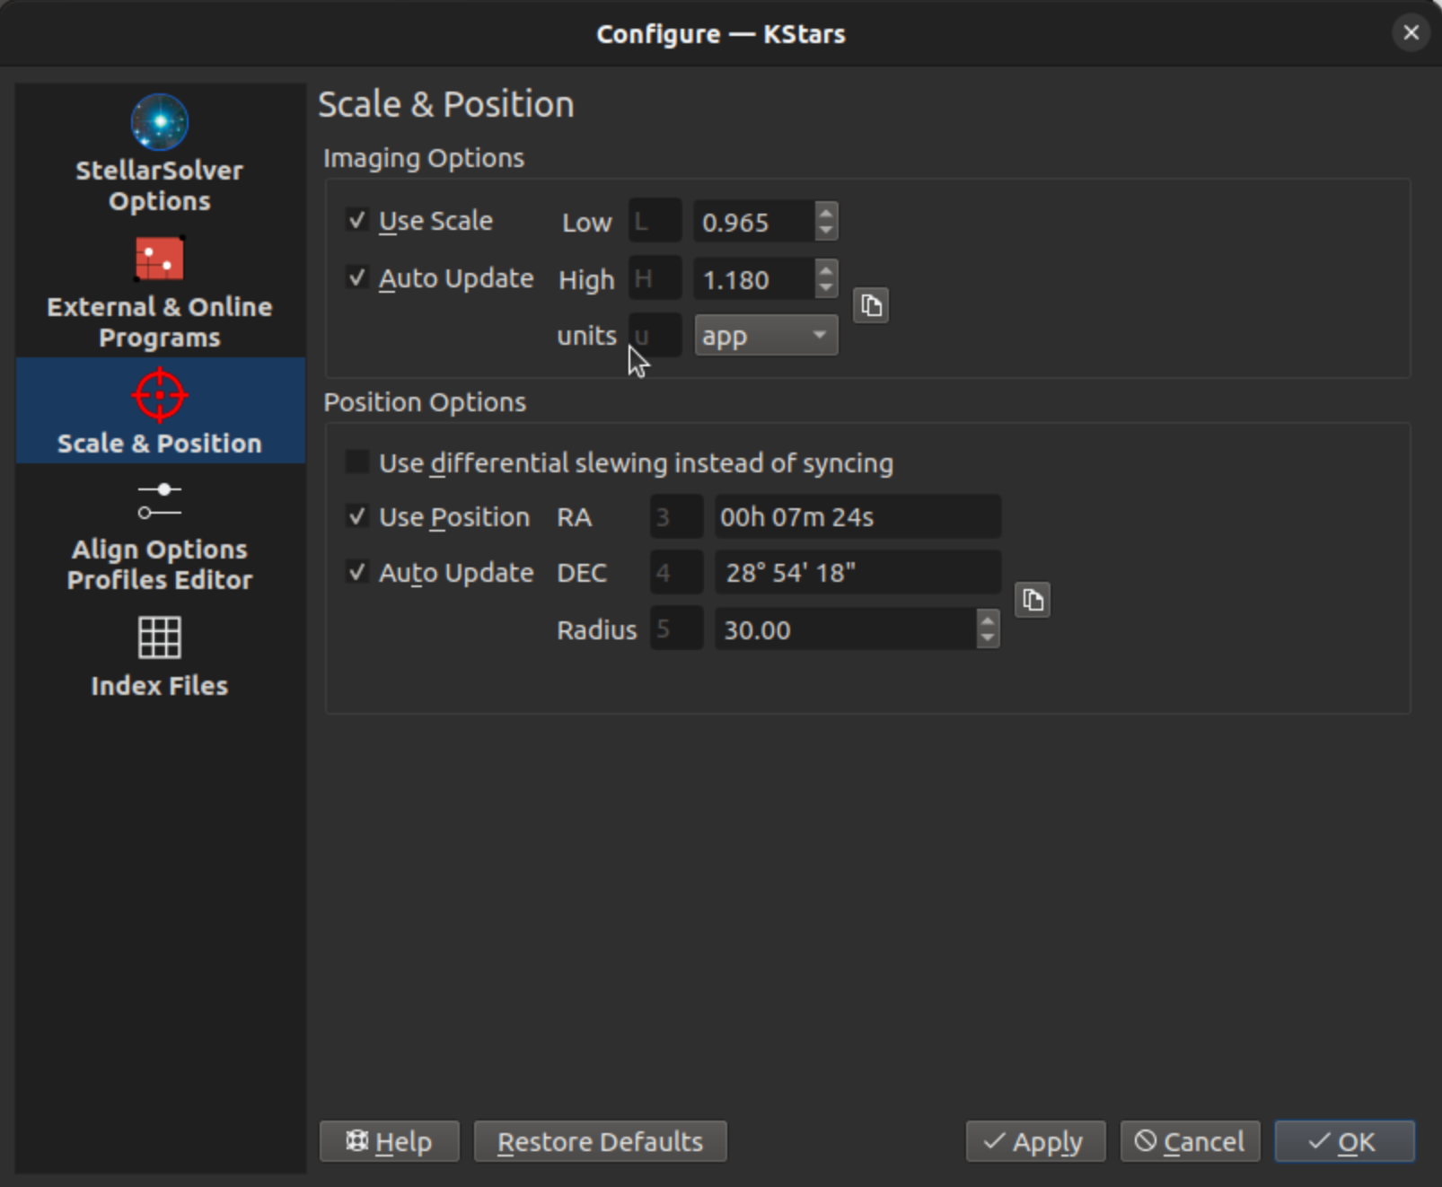Click the Help button with question-mark icon
The width and height of the screenshot is (1442, 1187).
click(389, 1141)
